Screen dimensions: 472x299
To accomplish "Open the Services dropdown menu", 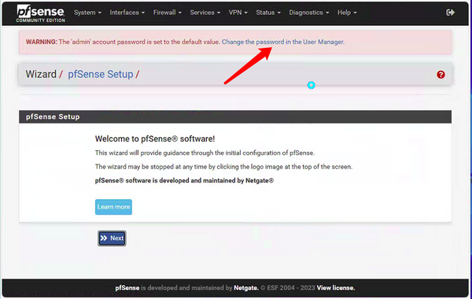I will coord(205,13).
